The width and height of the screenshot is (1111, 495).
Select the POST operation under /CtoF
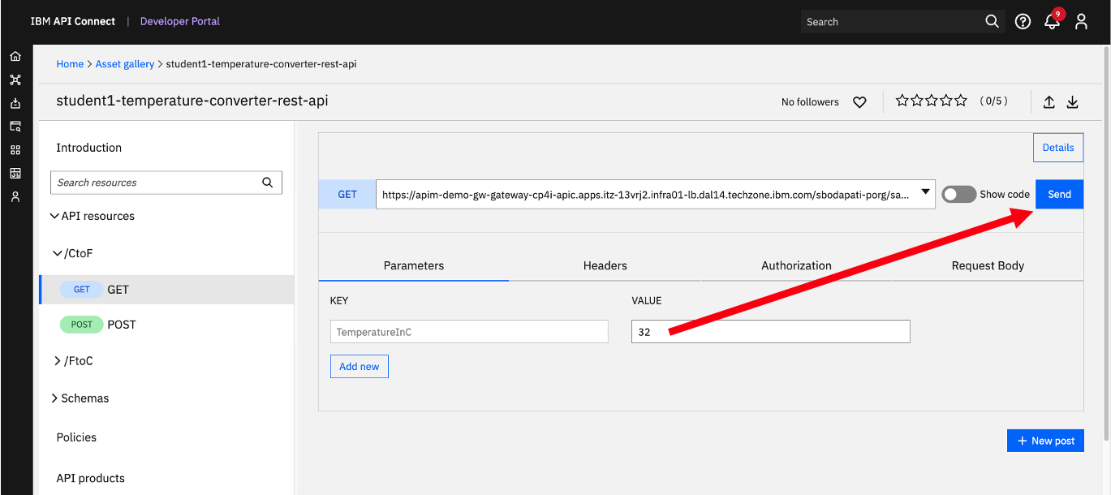(166, 325)
